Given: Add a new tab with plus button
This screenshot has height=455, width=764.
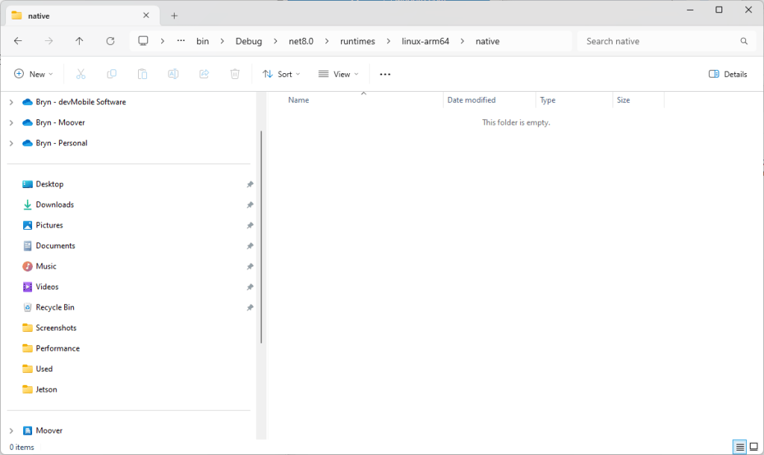Looking at the screenshot, I should pyautogui.click(x=174, y=15).
